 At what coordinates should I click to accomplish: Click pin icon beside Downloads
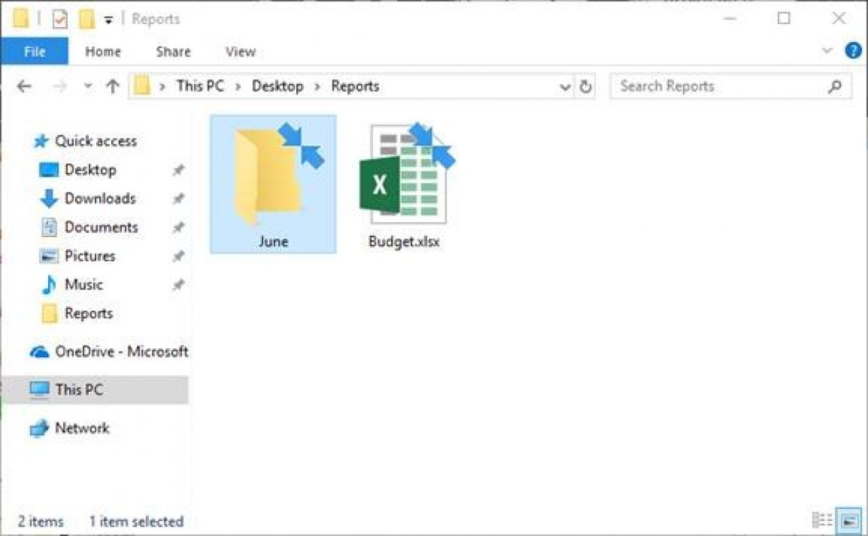pyautogui.click(x=178, y=199)
